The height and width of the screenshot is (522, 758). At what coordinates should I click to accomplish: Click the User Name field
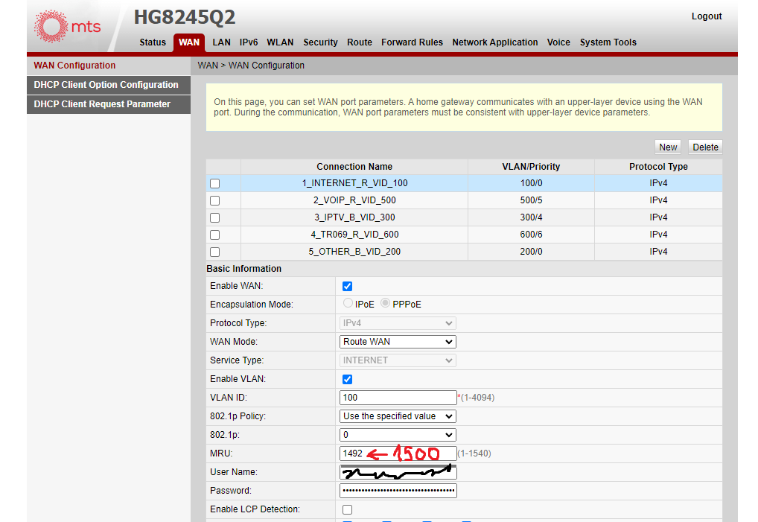click(x=398, y=472)
